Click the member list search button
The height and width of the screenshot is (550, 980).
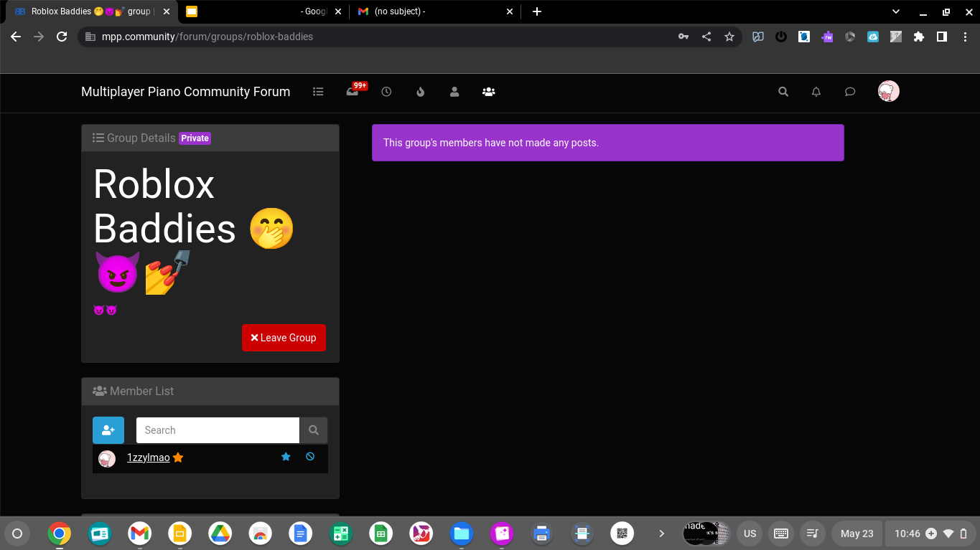tap(314, 430)
